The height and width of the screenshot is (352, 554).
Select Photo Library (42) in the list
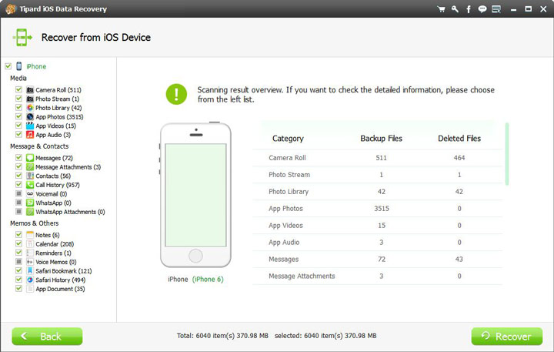tap(58, 108)
